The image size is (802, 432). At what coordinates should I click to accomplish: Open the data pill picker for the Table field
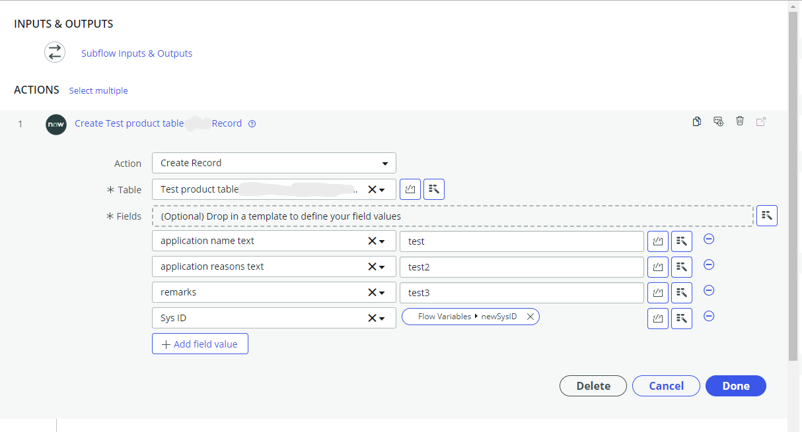(x=433, y=189)
